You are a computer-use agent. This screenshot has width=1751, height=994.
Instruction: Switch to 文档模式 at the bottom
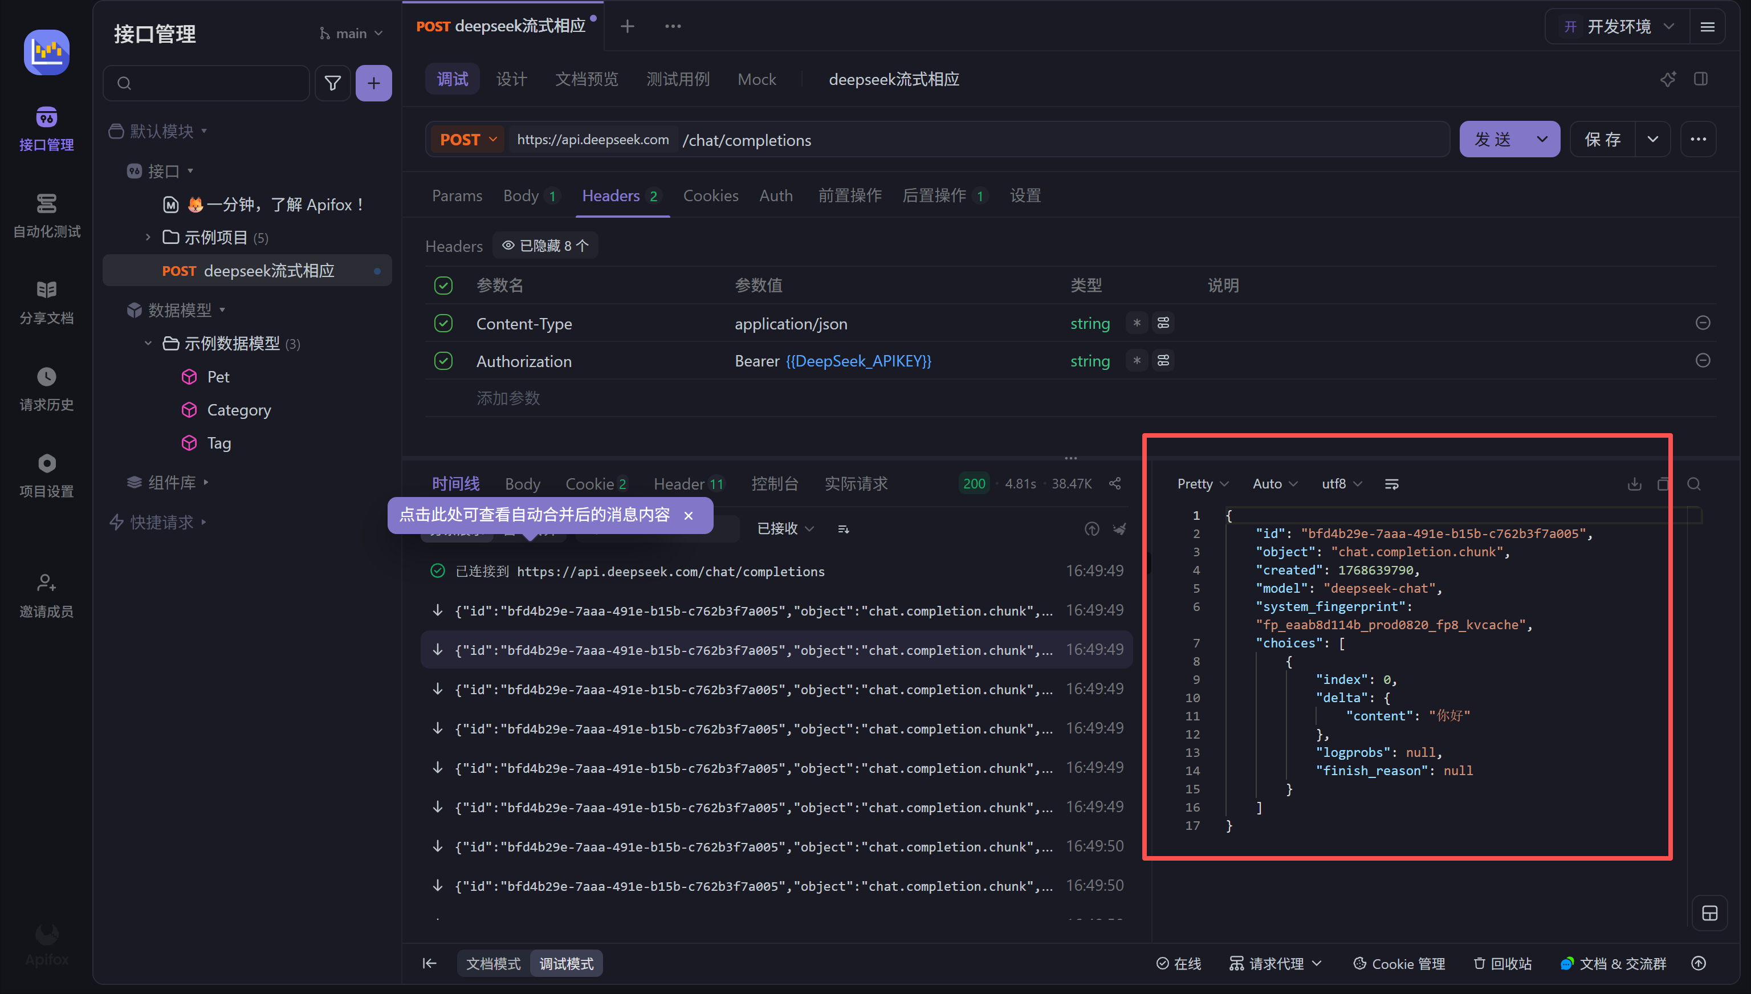tap(493, 963)
